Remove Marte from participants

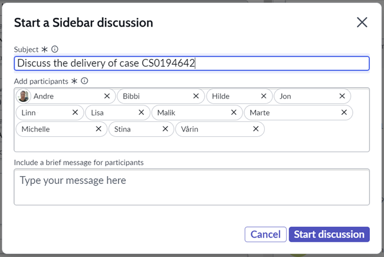pyautogui.click(x=344, y=113)
